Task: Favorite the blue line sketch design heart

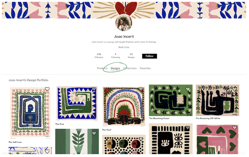Action: 47,151
